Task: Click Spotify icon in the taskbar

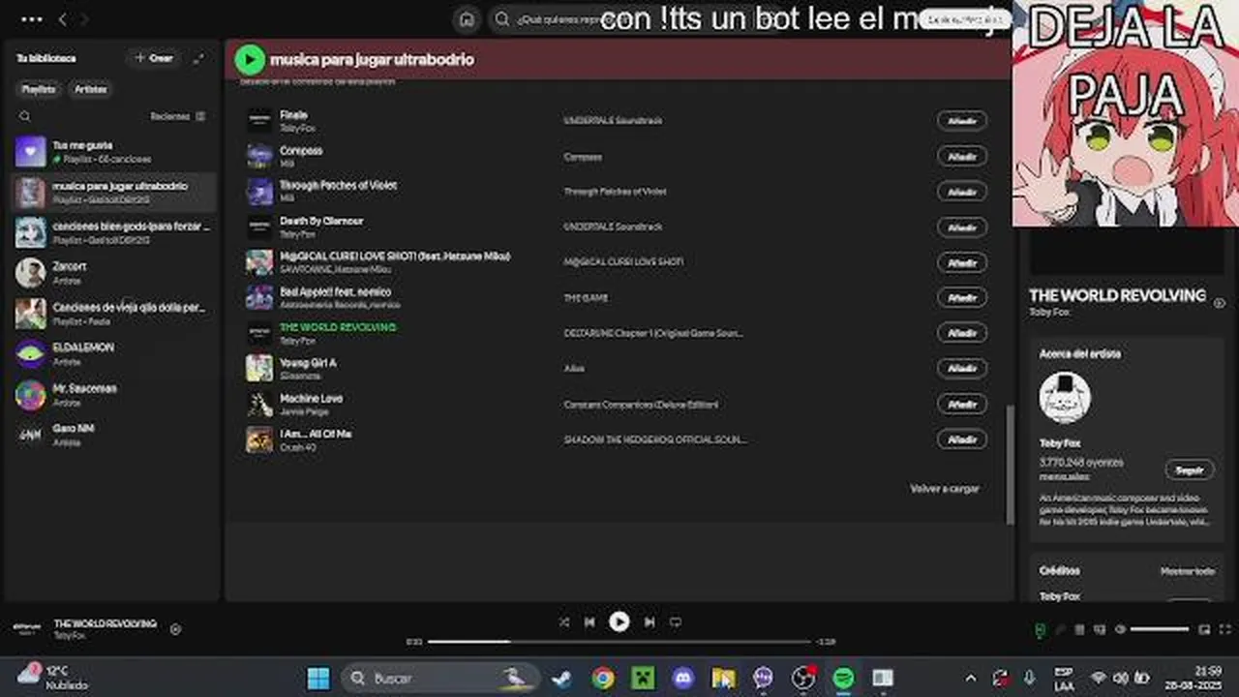Action: click(x=843, y=678)
